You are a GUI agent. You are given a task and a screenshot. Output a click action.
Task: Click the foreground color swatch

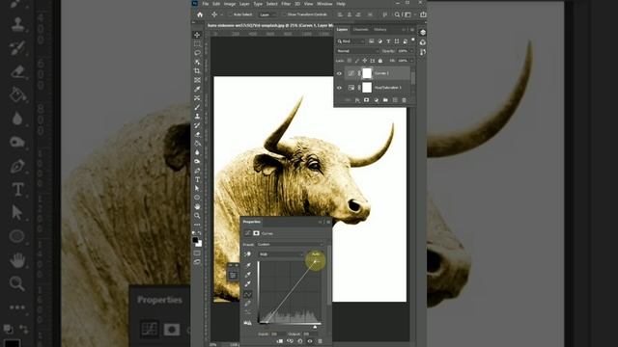[x=195, y=240]
